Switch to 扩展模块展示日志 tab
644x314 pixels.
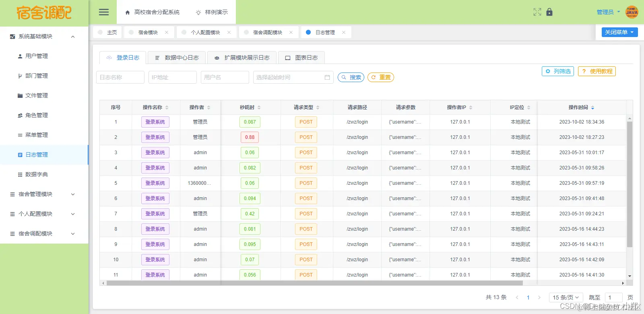pyautogui.click(x=242, y=58)
